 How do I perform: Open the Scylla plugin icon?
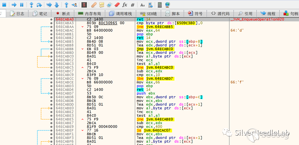pos(84,5)
